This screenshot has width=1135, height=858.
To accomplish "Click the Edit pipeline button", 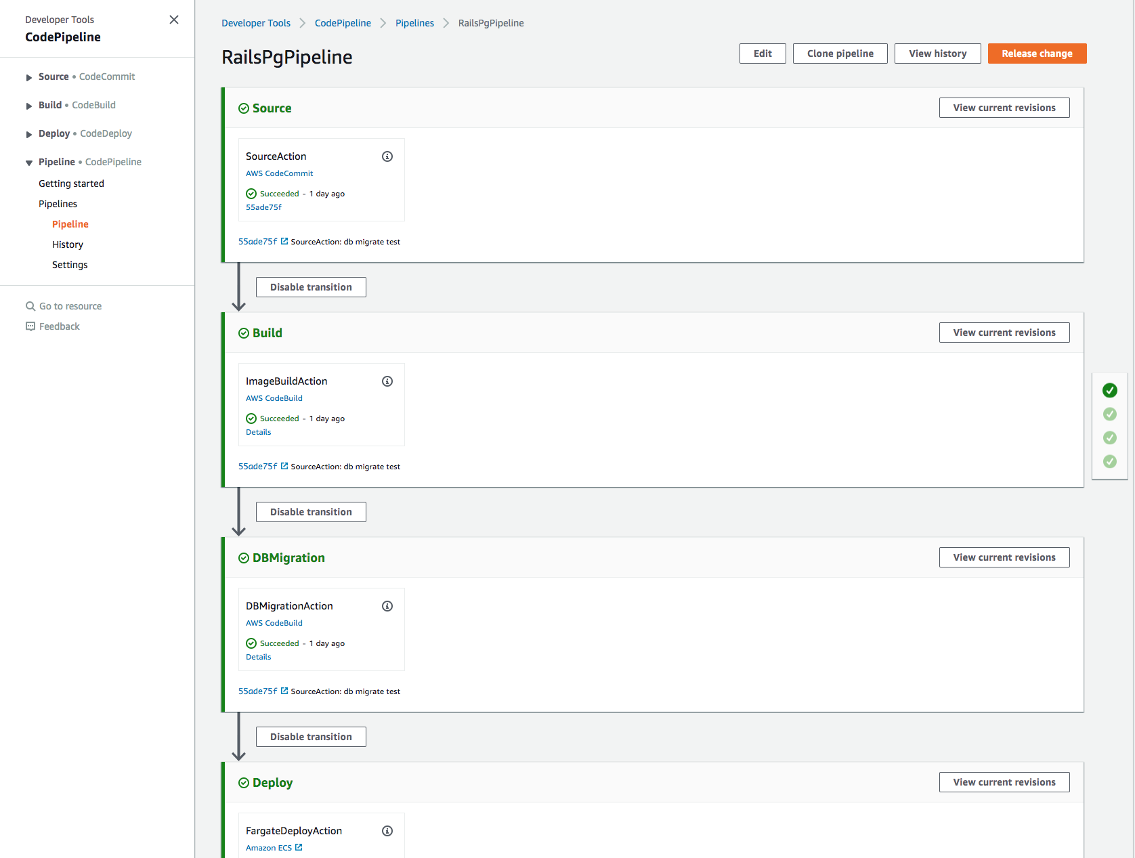I will click(763, 53).
